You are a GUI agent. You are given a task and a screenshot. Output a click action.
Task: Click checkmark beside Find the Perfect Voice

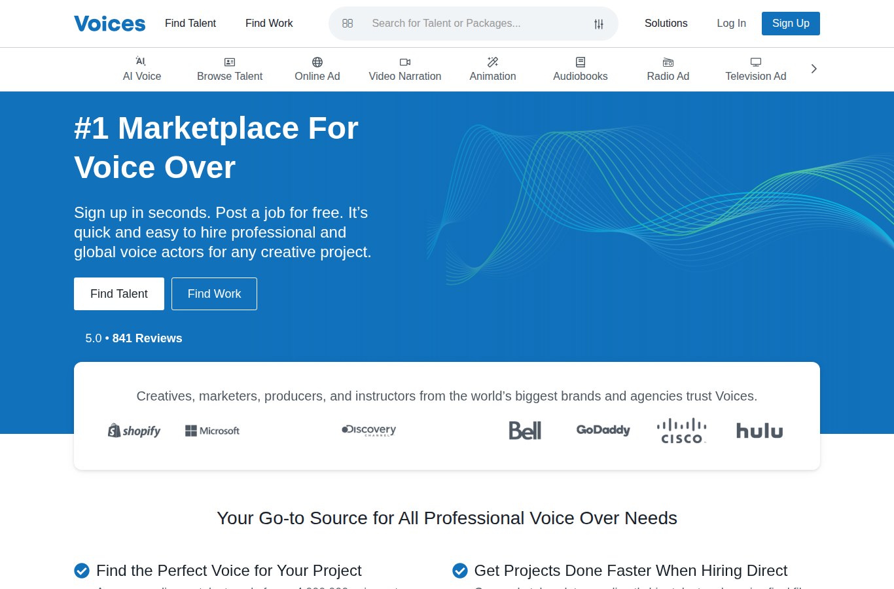(x=82, y=571)
